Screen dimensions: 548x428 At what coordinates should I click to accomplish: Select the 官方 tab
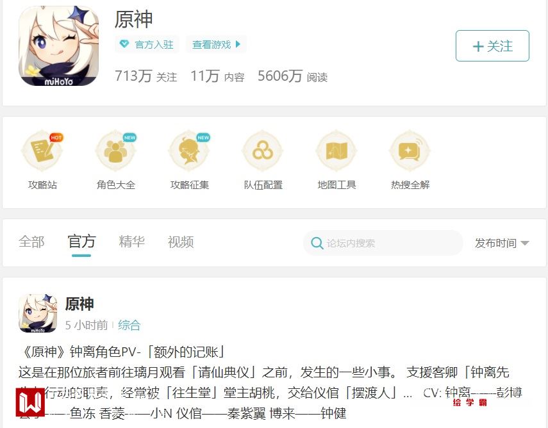point(81,242)
